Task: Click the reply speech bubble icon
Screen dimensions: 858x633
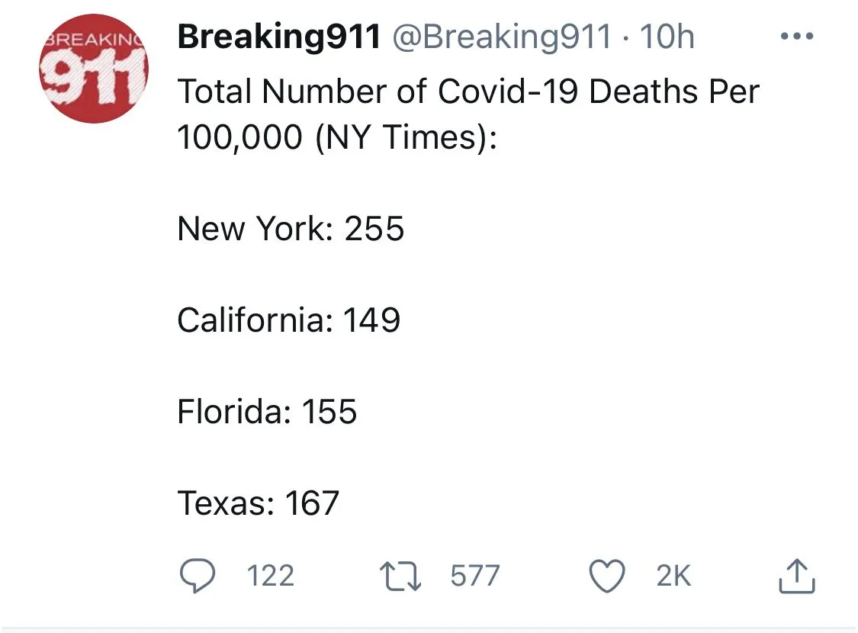Action: pos(197,576)
